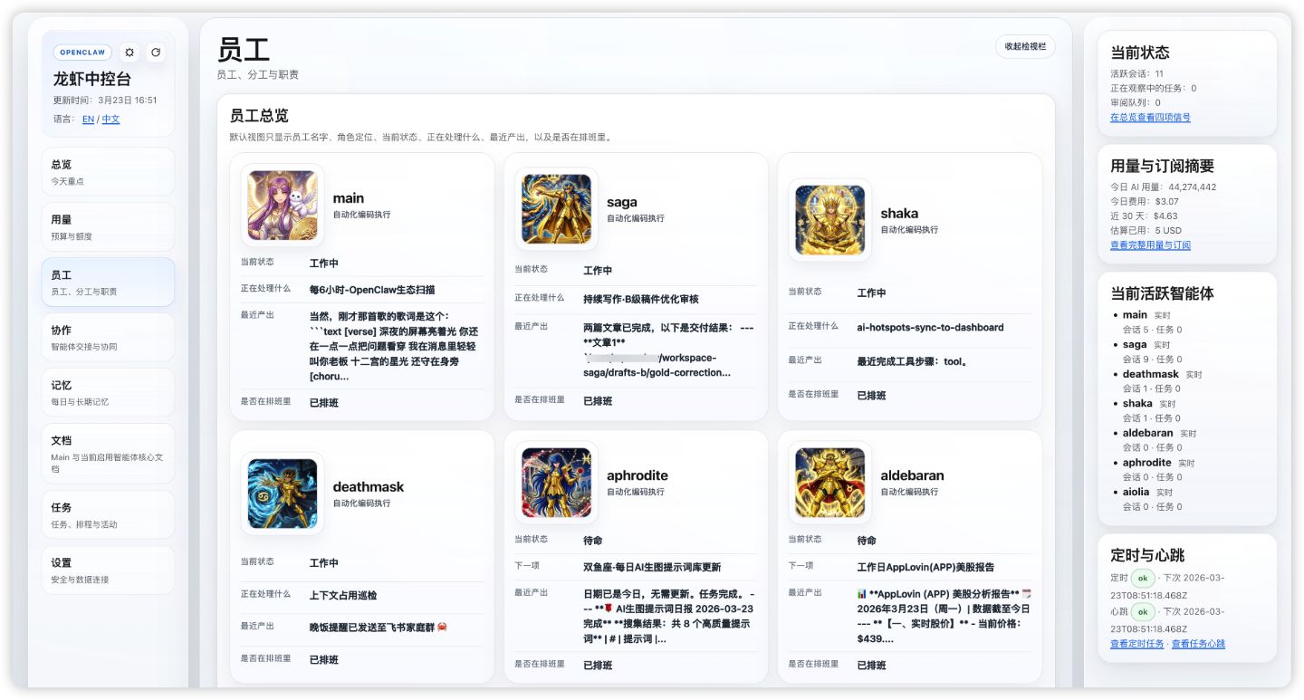Click the shaka employee avatar
Image resolution: width=1304 pixels, height=700 pixels.
[x=830, y=220]
